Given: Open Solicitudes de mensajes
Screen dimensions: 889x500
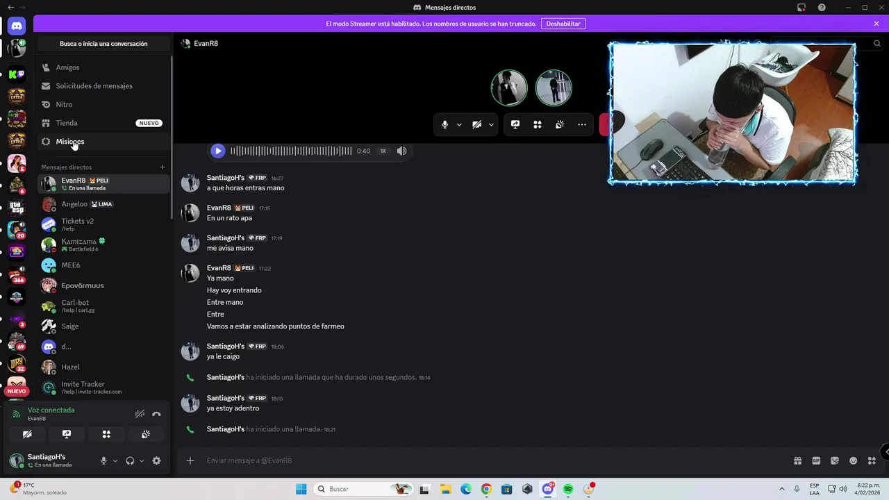Looking at the screenshot, I should 103,86.
